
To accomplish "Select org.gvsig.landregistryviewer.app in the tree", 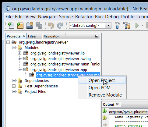I will pyautogui.click(x=59, y=70).
